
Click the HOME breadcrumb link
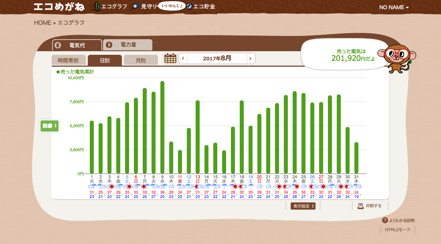[x=42, y=23]
